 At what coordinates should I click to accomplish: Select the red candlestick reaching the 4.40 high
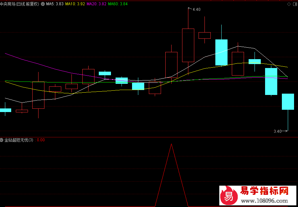(188, 45)
